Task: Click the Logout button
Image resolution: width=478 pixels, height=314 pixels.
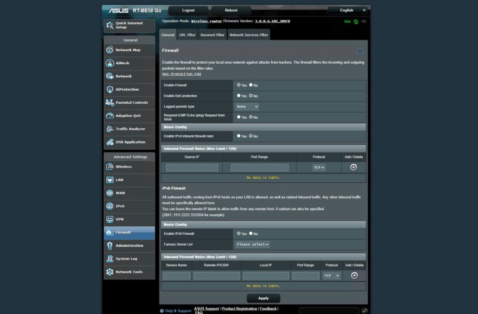Action: [x=188, y=10]
